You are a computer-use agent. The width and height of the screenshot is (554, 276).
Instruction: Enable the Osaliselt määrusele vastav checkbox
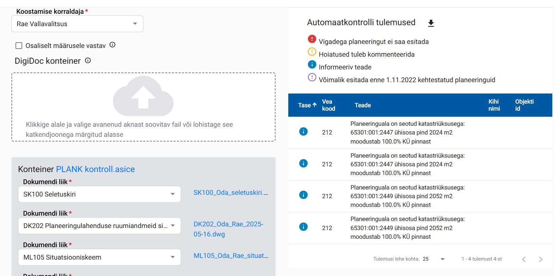[19, 46]
